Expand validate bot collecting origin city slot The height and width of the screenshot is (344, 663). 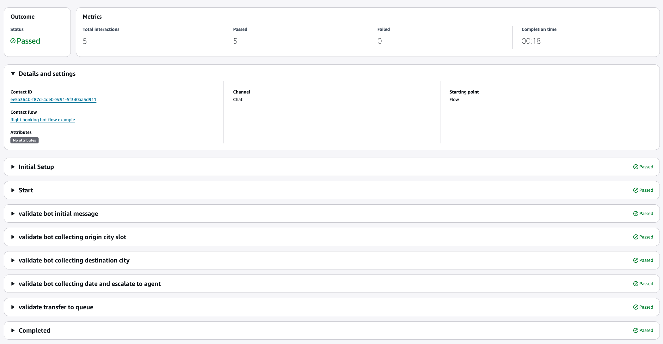[x=13, y=237]
